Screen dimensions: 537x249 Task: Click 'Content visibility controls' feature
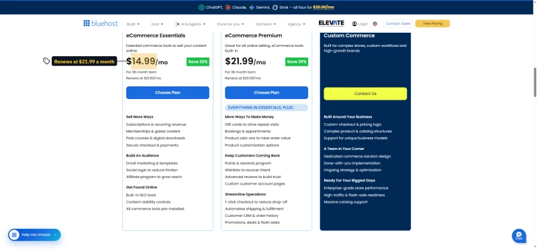(x=148, y=202)
